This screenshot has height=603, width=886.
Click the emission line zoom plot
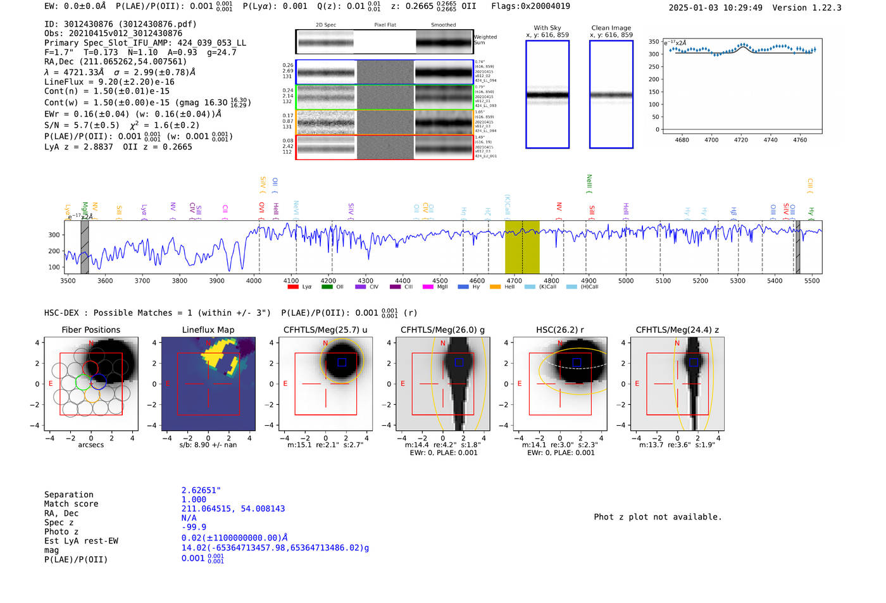[x=742, y=85]
